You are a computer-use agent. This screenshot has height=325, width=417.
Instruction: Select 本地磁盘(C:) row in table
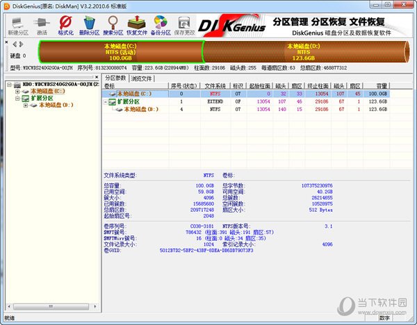coord(246,94)
